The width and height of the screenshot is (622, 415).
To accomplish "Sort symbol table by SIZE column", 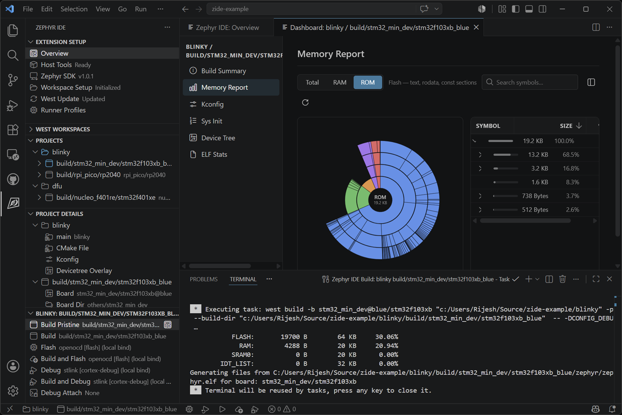I will (x=570, y=126).
